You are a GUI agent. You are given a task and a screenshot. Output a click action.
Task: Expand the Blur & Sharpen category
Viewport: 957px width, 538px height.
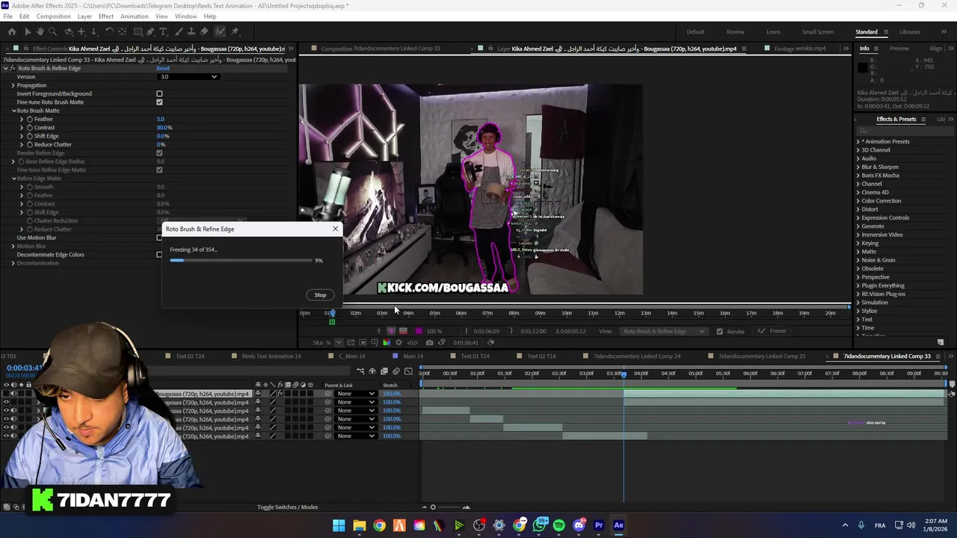click(858, 167)
